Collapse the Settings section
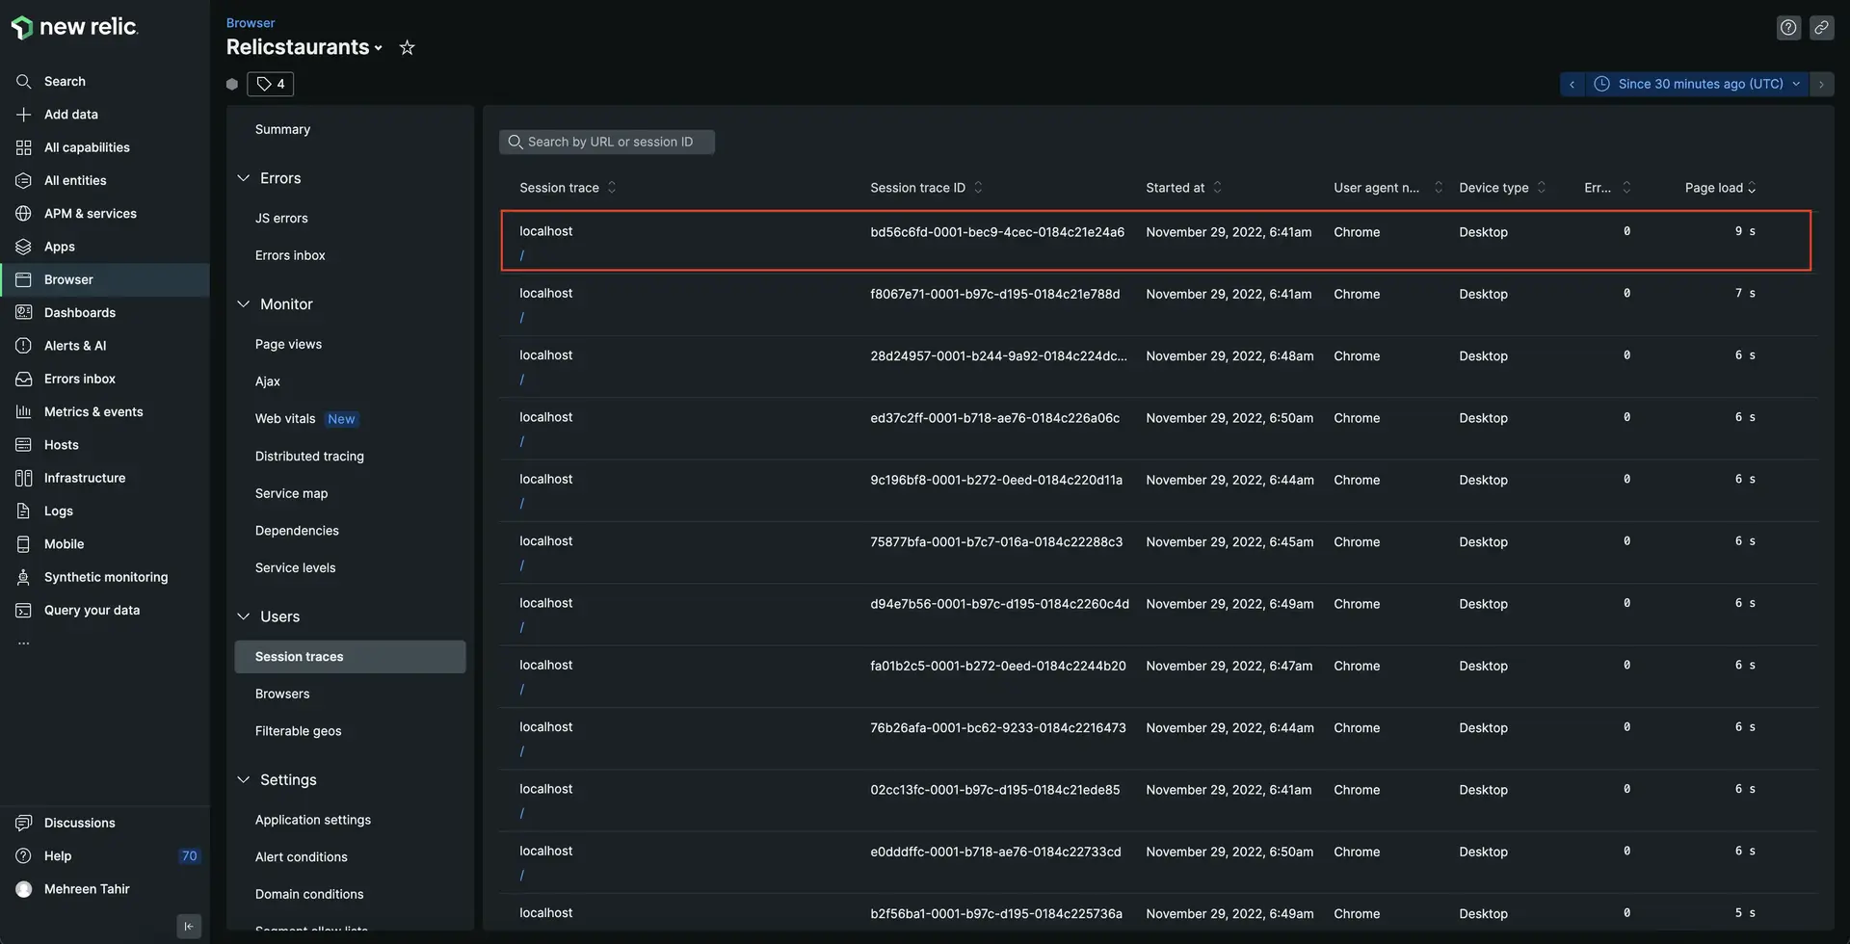This screenshot has height=944, width=1850. pyautogui.click(x=243, y=780)
